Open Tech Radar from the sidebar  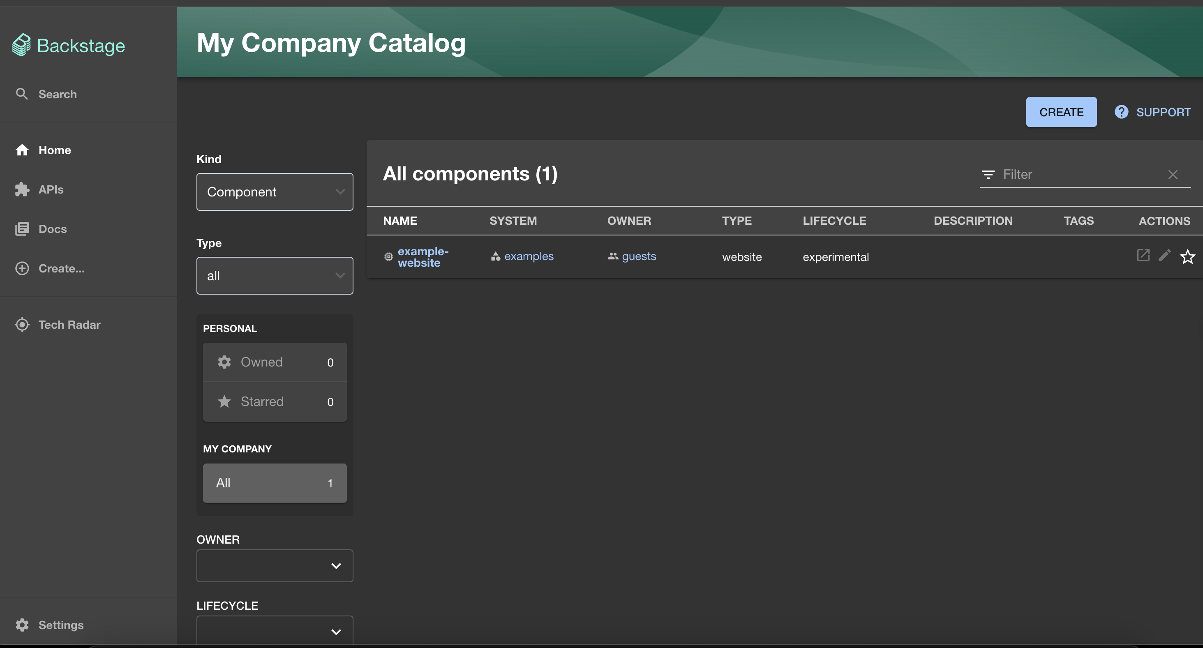[x=69, y=325]
